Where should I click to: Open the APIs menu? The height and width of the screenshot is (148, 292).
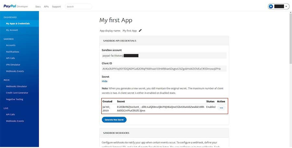point(46,6)
